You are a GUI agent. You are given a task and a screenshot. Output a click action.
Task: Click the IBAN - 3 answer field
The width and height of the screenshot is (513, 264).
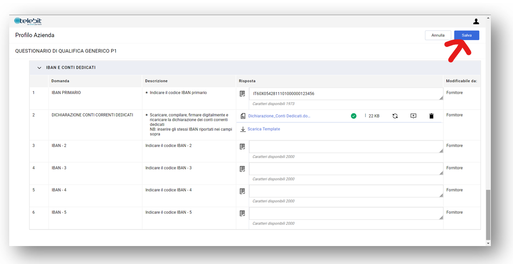[x=346, y=169]
